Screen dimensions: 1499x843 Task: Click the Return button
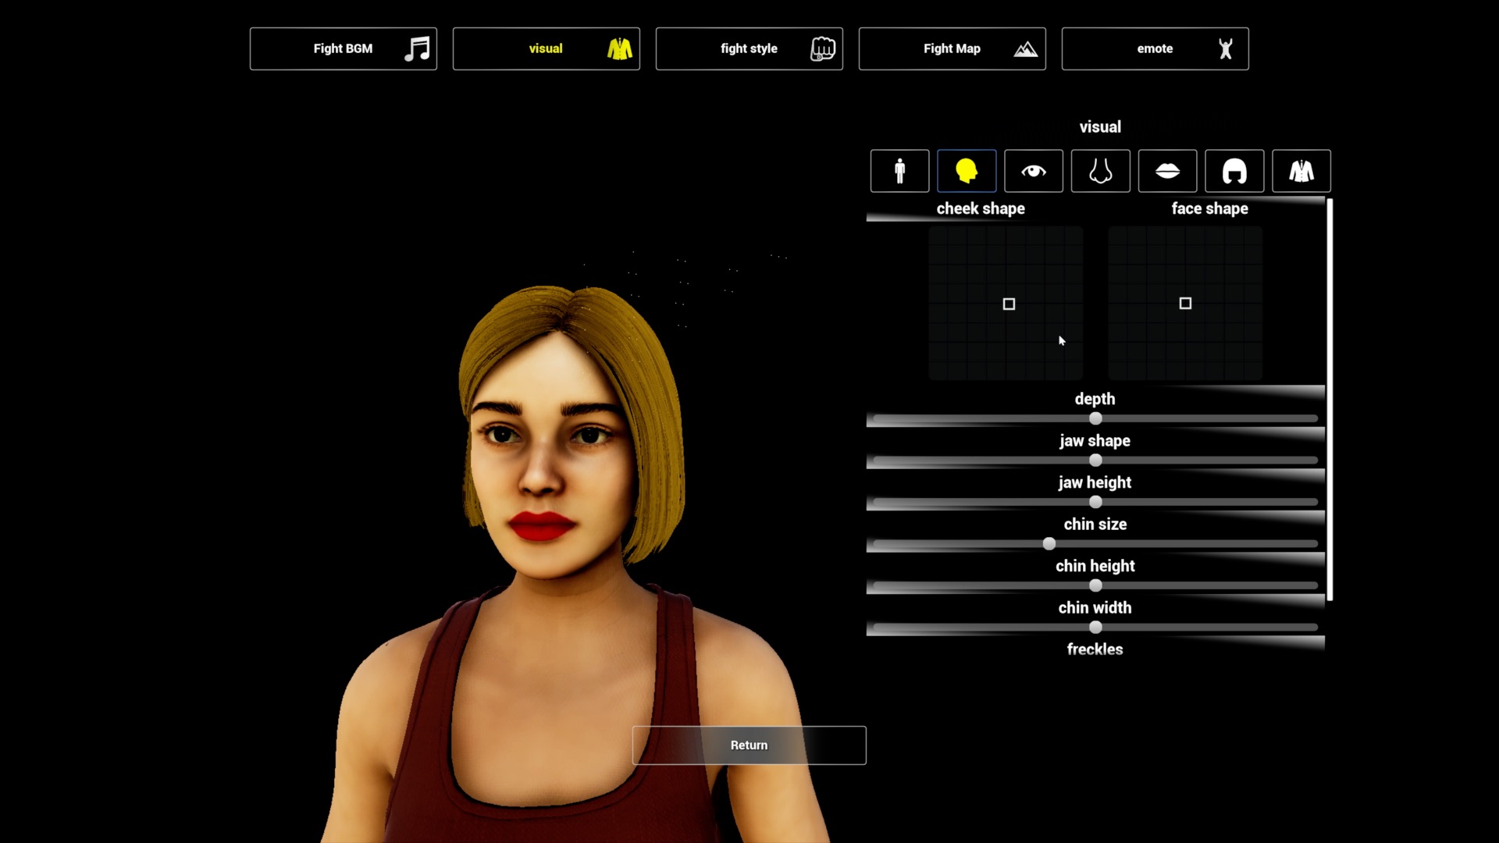click(x=749, y=745)
